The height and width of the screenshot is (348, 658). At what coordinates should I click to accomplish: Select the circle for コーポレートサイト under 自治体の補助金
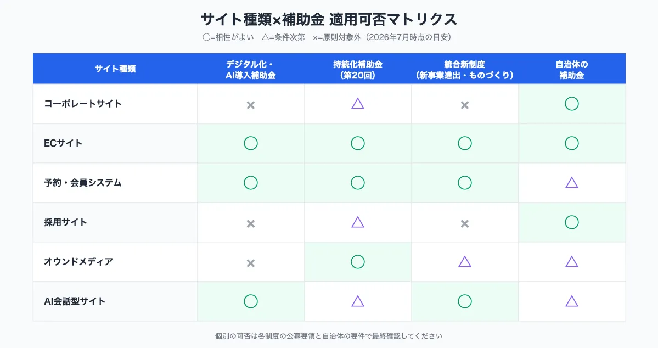point(571,104)
